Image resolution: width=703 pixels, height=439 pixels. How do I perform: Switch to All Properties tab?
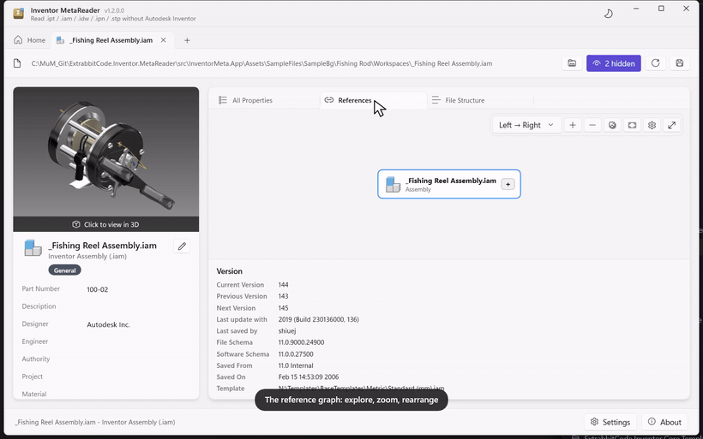tap(245, 100)
